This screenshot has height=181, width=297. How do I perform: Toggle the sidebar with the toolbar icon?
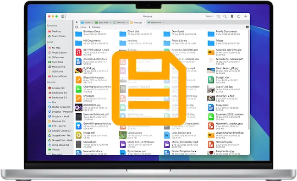tap(64, 16)
